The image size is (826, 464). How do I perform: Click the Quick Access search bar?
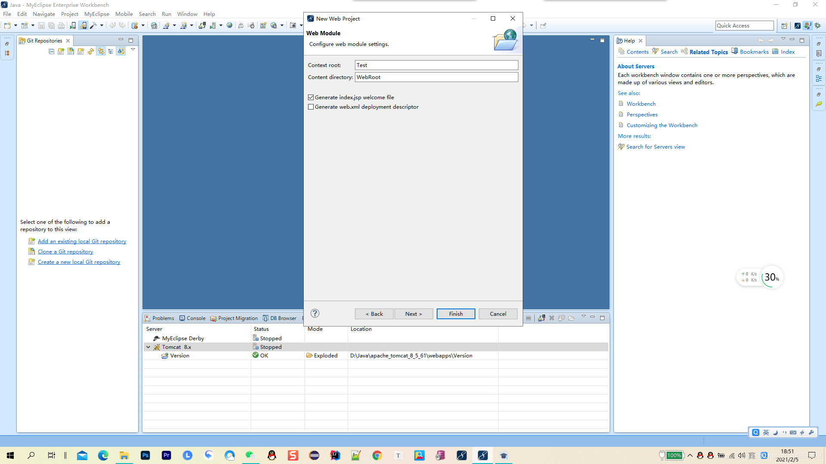pos(744,25)
